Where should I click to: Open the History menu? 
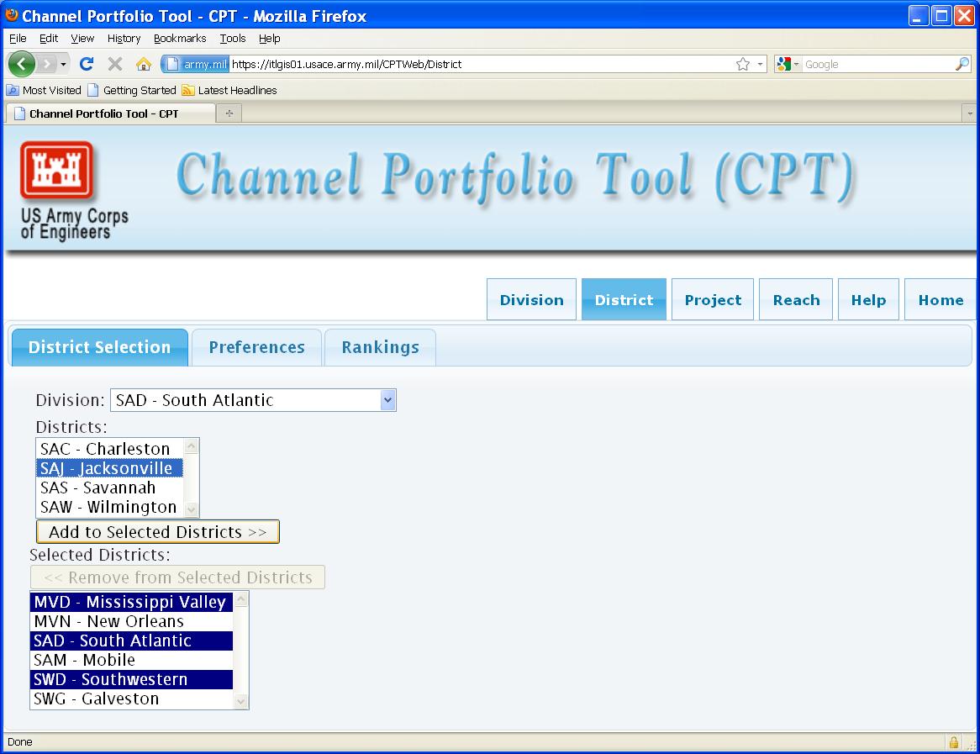click(124, 38)
